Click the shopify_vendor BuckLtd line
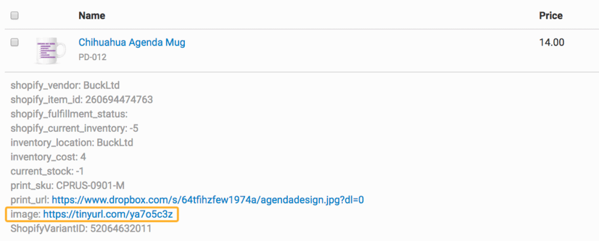Viewport: 599px width, 241px height. 65,85
